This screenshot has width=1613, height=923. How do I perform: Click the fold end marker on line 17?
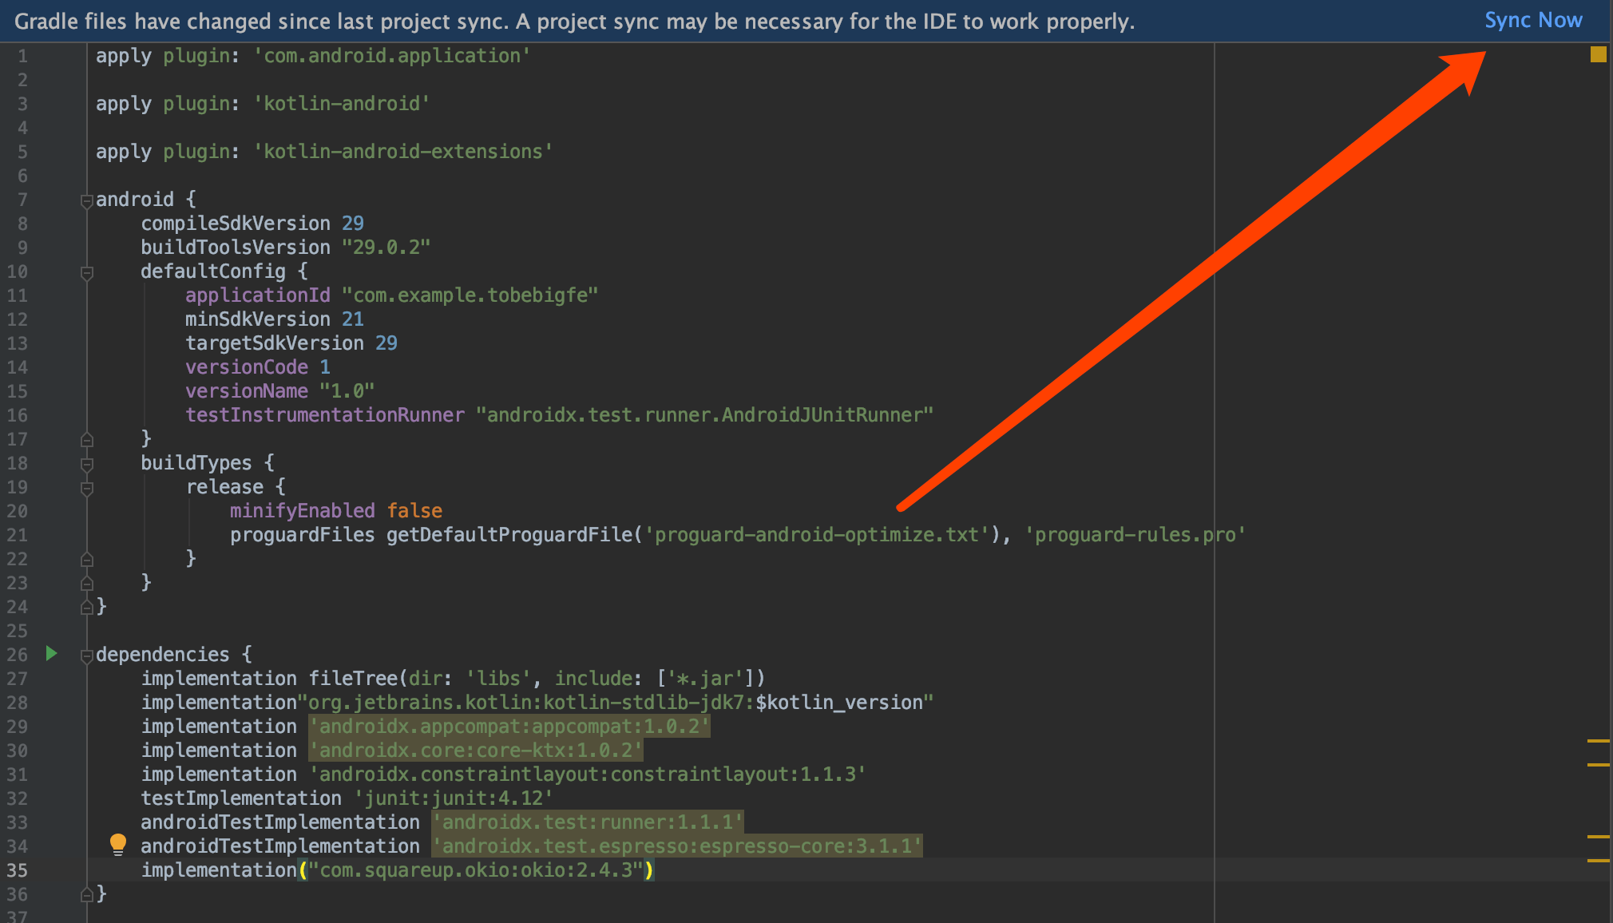[x=87, y=439]
